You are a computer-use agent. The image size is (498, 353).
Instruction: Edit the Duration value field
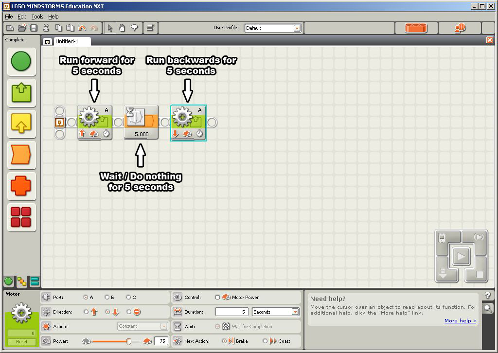(232, 312)
